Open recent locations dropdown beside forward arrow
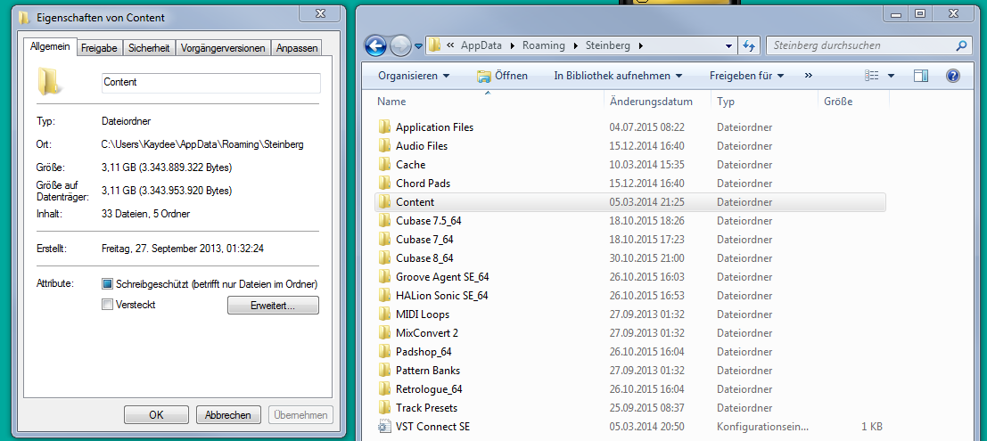The height and width of the screenshot is (441, 987). point(418,46)
